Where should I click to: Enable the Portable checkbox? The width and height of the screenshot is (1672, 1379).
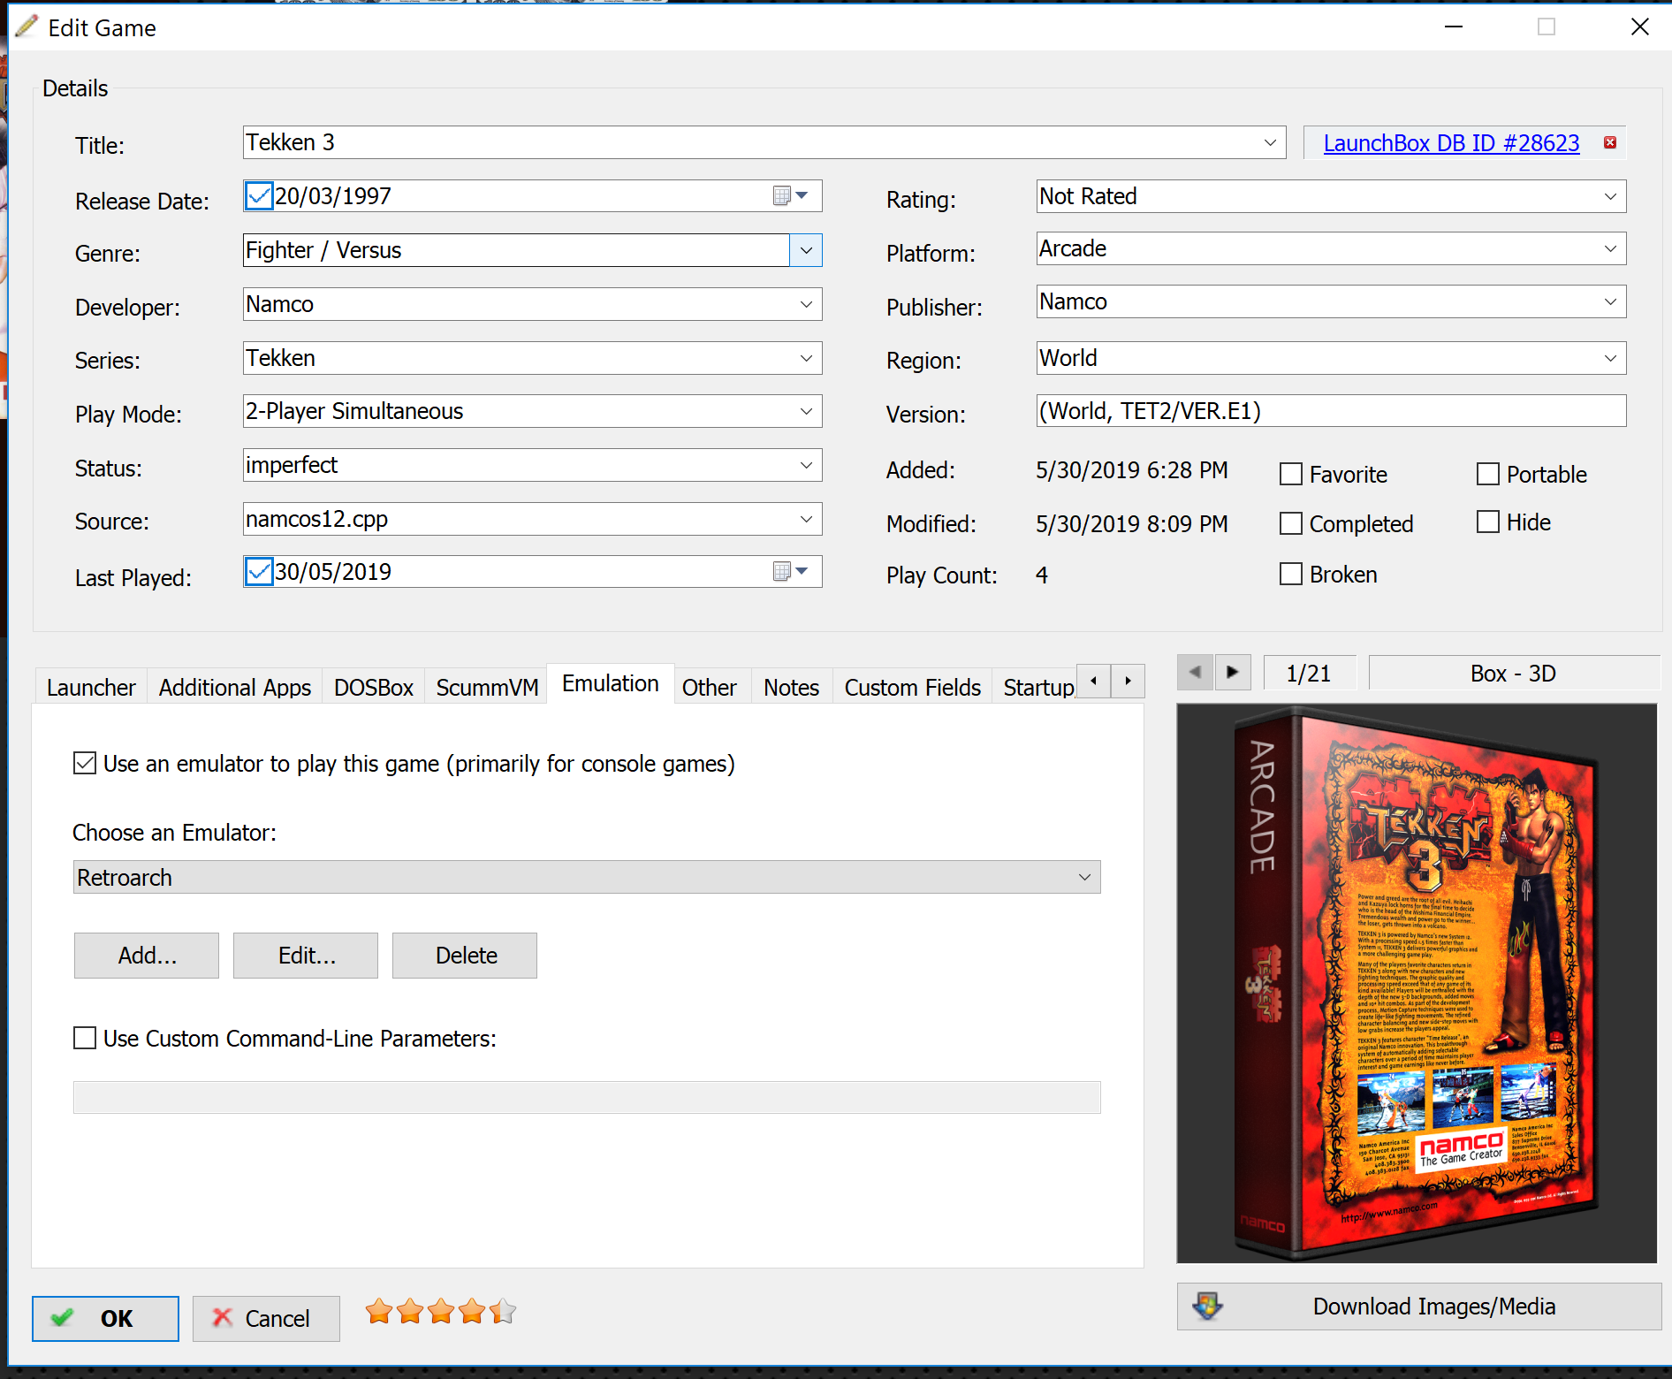click(x=1488, y=475)
